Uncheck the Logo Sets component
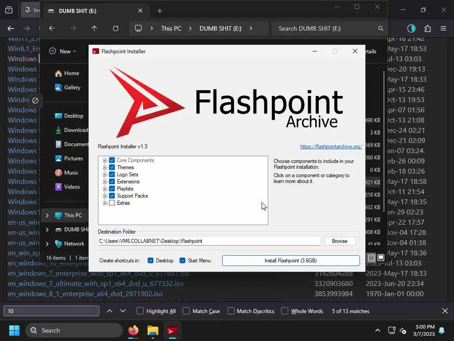The width and height of the screenshot is (454, 341). [112, 174]
